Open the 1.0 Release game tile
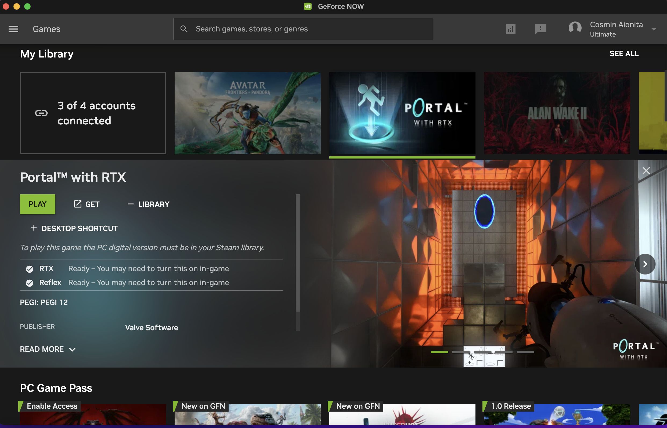Image resolution: width=667 pixels, height=428 pixels. click(557, 413)
